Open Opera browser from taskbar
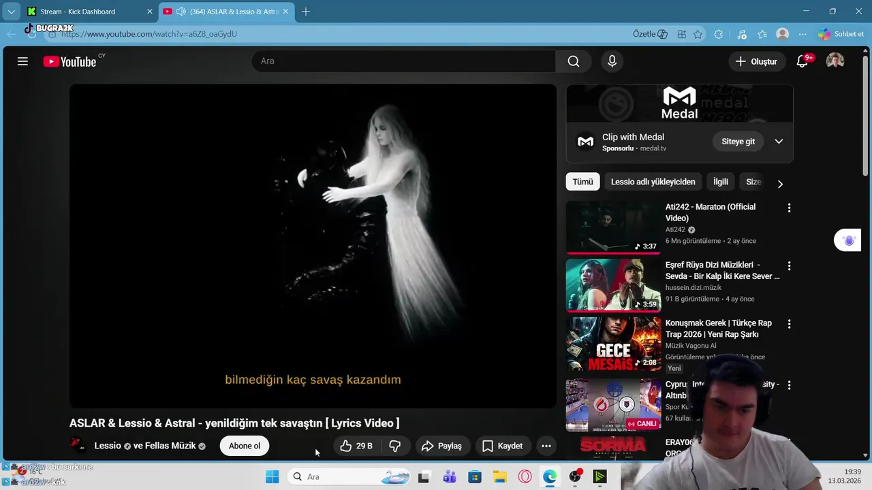The image size is (872, 490). 525,476
